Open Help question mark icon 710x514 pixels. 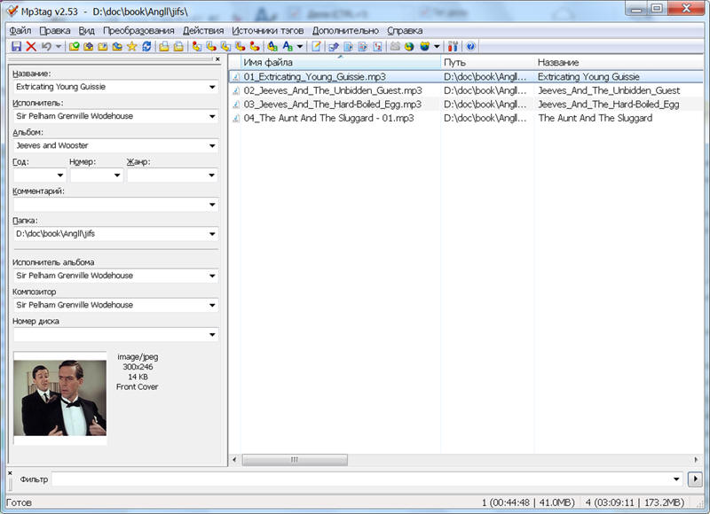(470, 46)
